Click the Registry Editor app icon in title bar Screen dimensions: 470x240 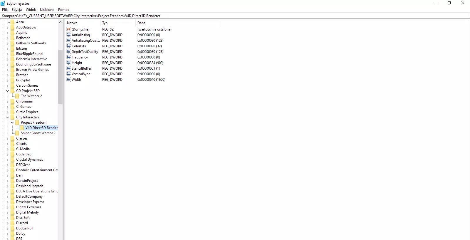coord(3,3)
